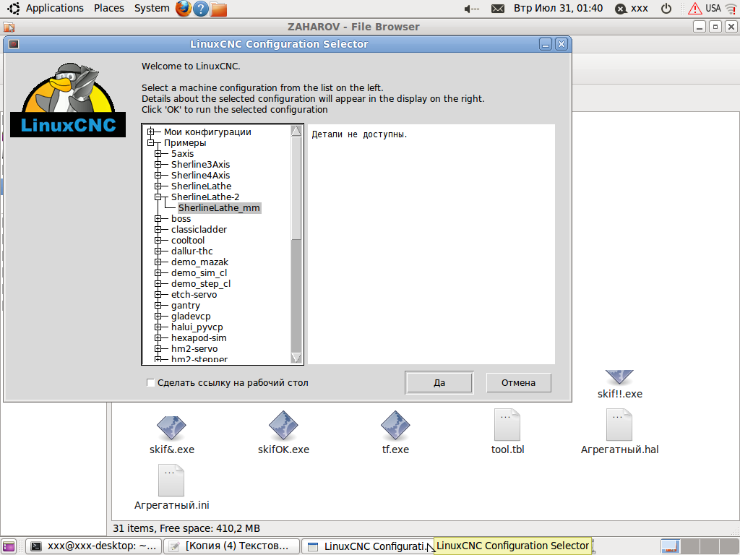Select the tf.exe file icon
Screen dimensions: 740x555
pos(395,425)
